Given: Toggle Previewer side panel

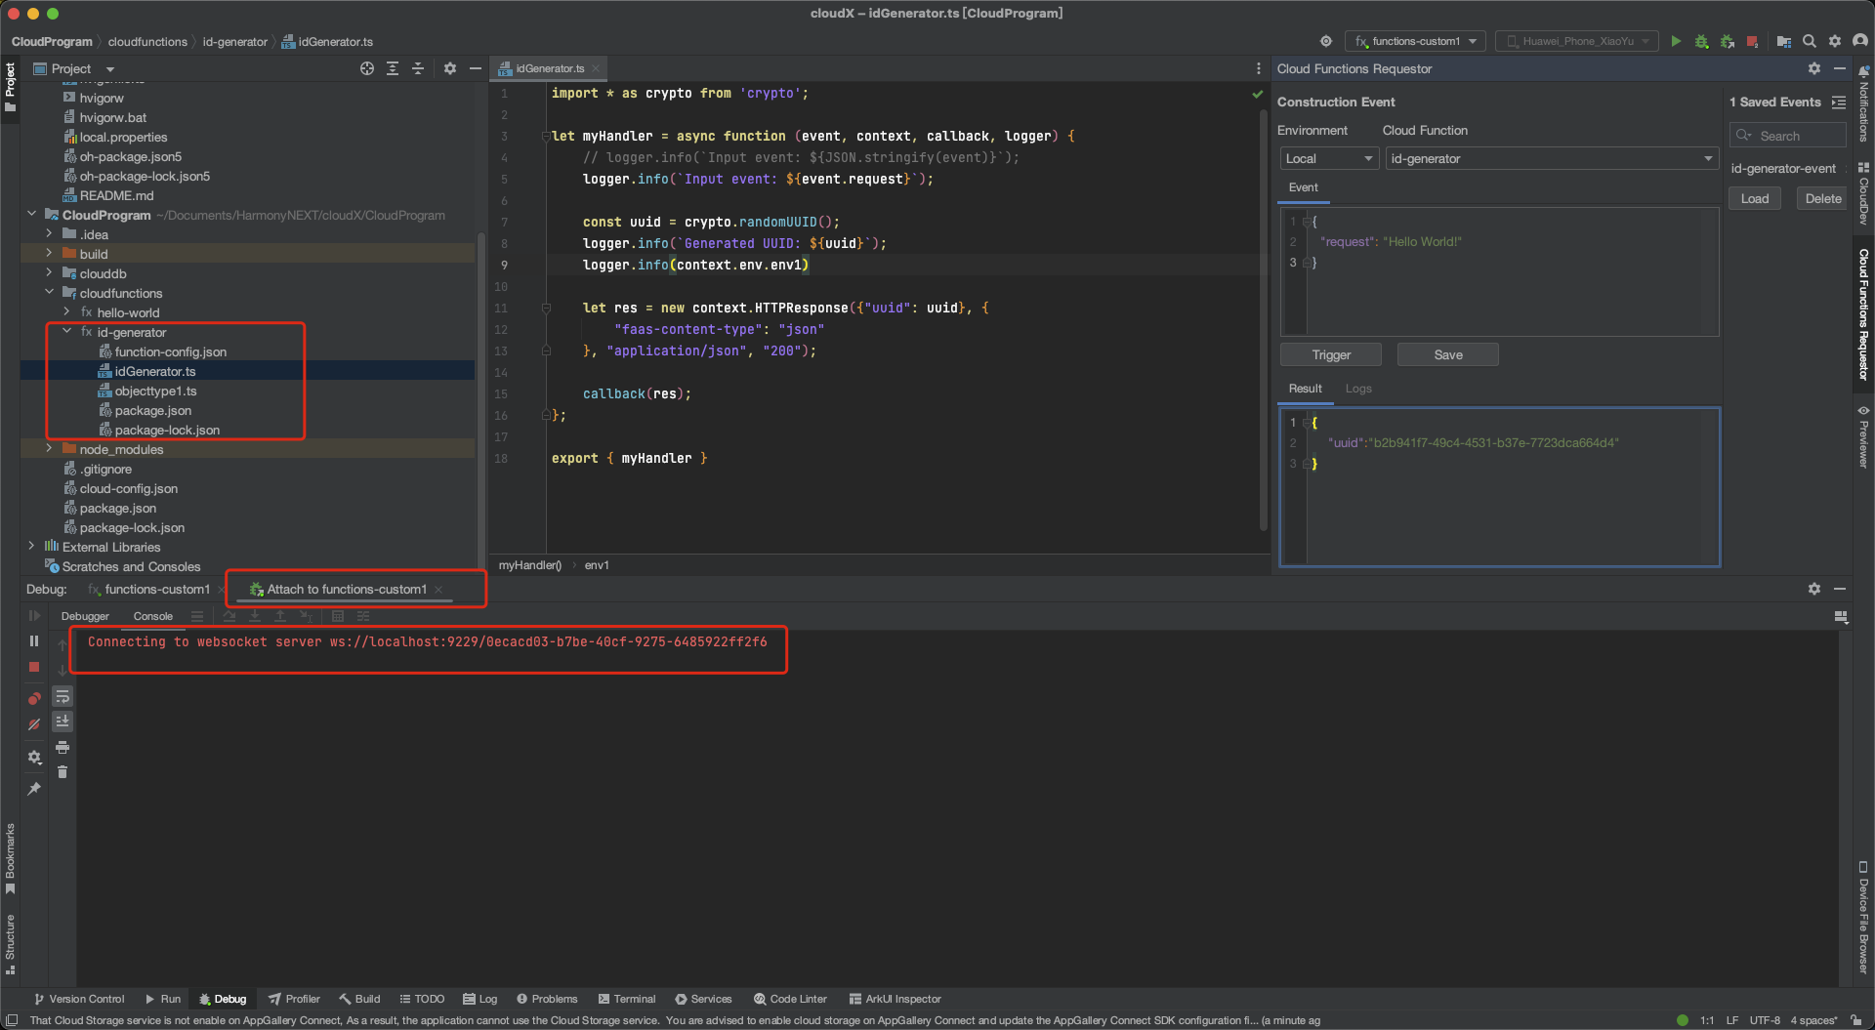Looking at the screenshot, I should click(1863, 436).
